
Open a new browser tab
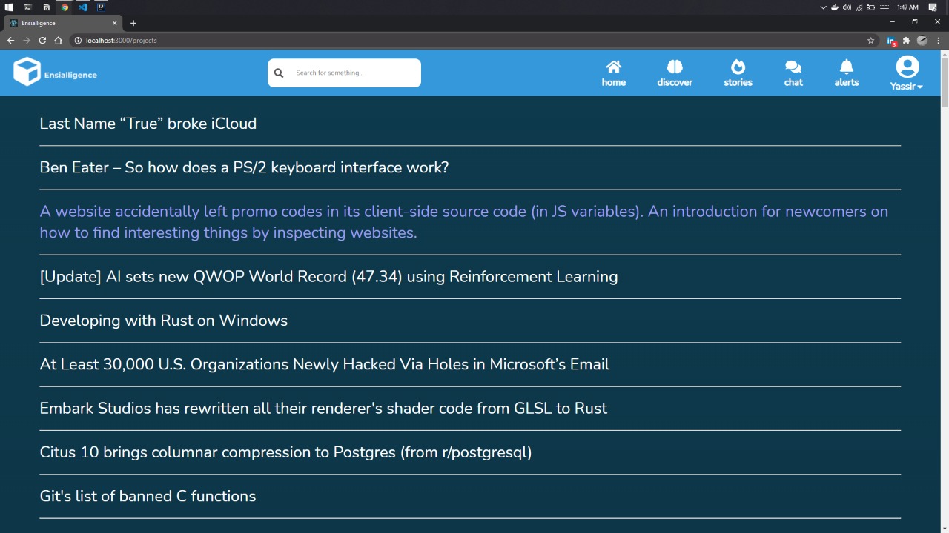click(x=133, y=22)
